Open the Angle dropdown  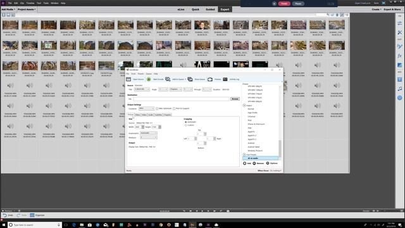click(163, 89)
